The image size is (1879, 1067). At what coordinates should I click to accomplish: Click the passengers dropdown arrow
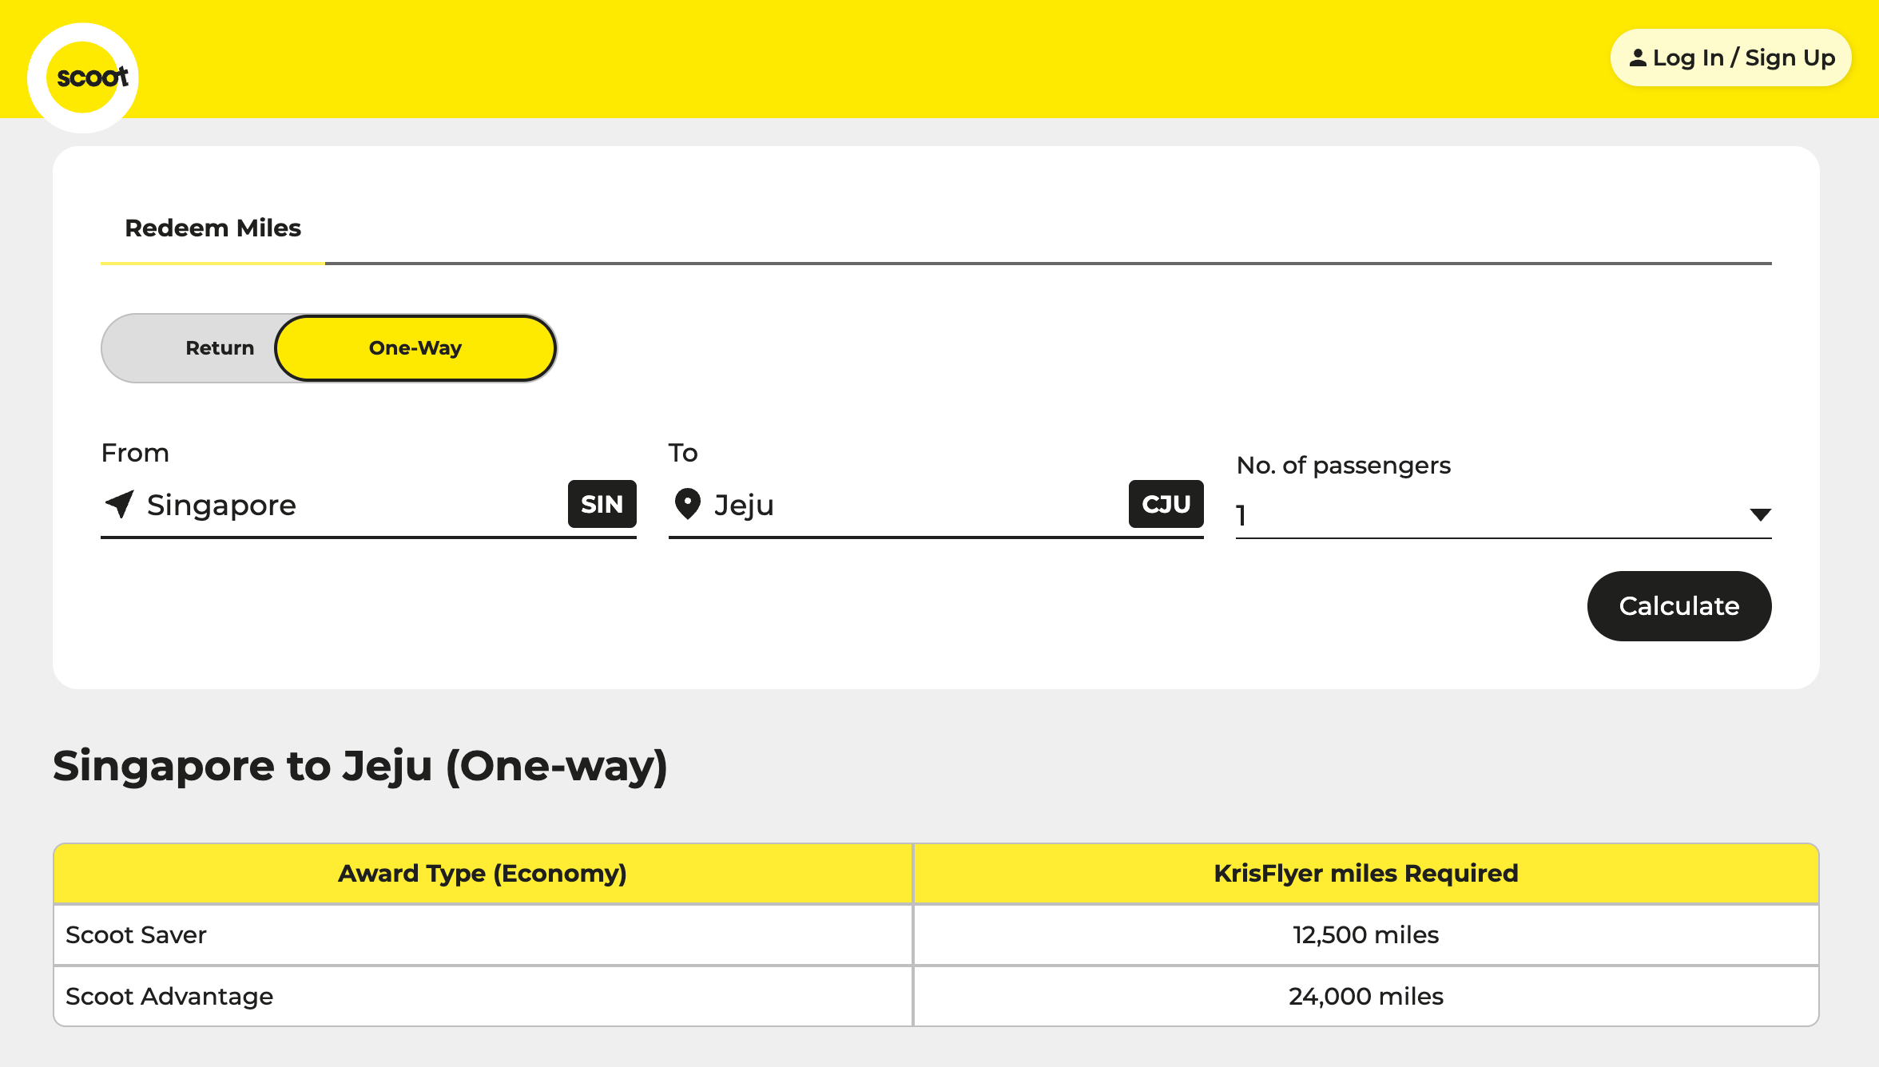[x=1761, y=515]
